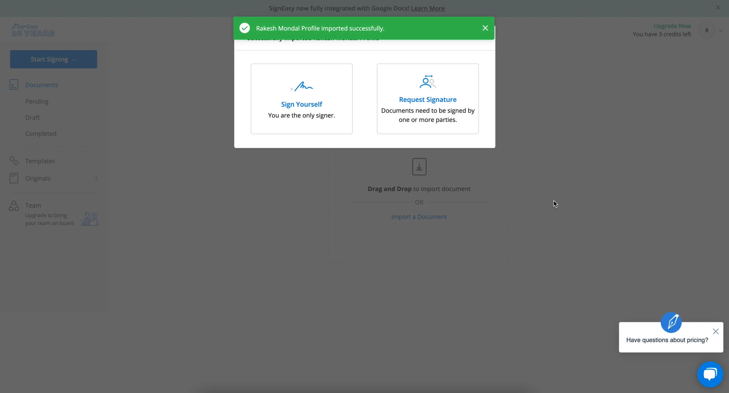Screen dimensions: 729x393
Task: Select the Sign Yourself signature icon
Action: point(301,87)
